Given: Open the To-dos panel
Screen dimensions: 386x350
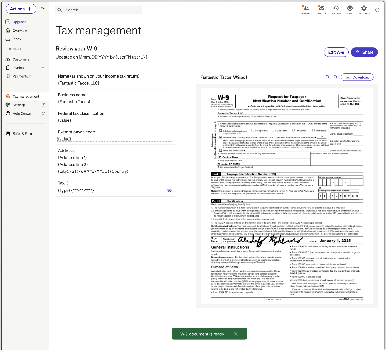Looking at the screenshot, I should (322, 10).
